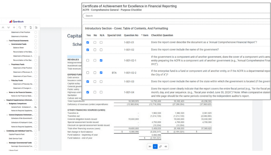Toggle status circle beside Debt Service Fund
Image resolution: width=271 pixels, height=155 pixels.
[x=36, y=139]
